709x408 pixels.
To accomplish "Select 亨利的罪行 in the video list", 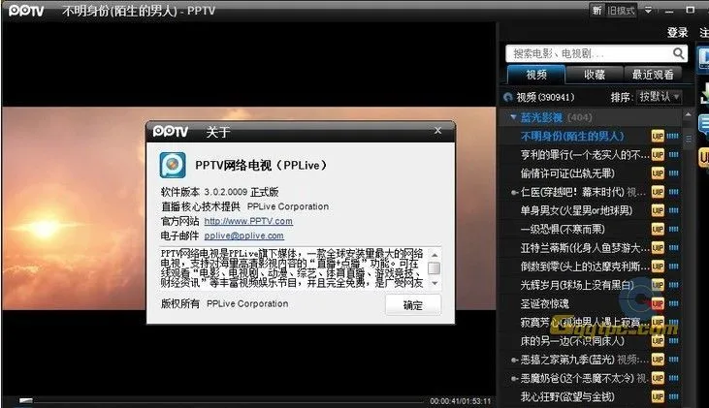I will pyautogui.click(x=585, y=155).
